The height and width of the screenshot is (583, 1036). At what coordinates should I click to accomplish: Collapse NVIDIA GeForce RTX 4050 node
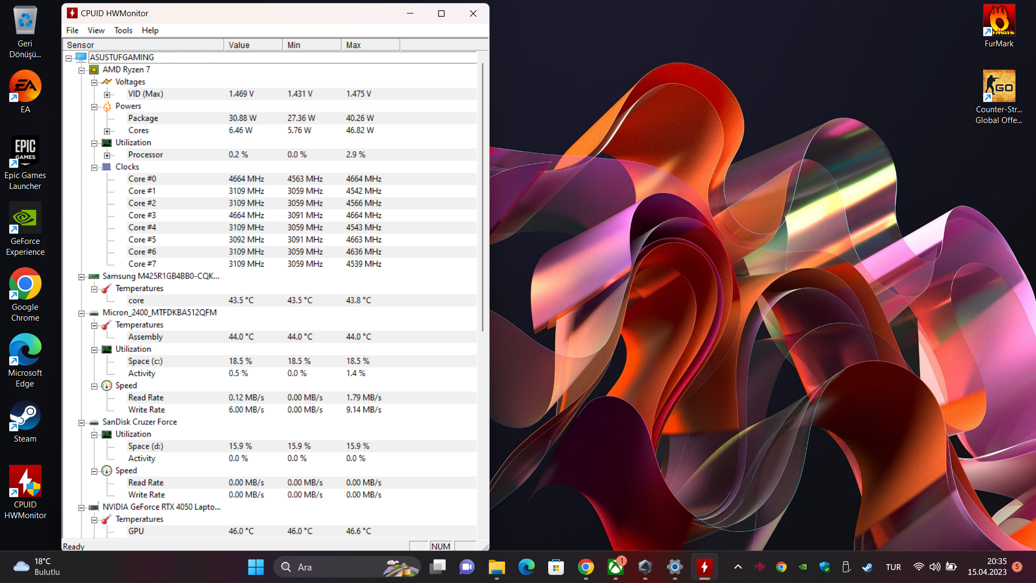point(81,507)
